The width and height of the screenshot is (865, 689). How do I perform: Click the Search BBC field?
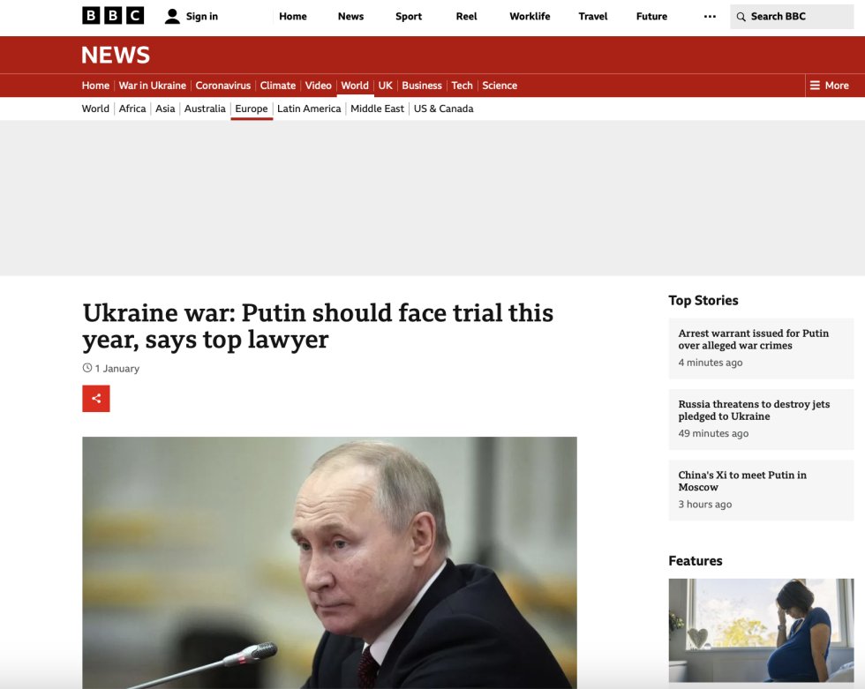[792, 17]
